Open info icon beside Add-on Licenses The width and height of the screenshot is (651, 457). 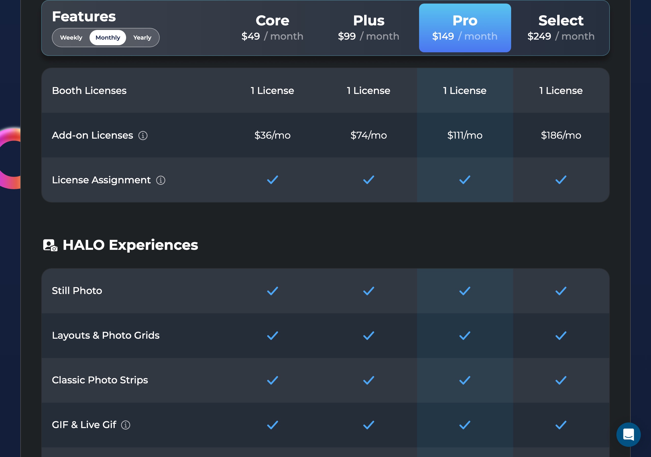(x=143, y=136)
